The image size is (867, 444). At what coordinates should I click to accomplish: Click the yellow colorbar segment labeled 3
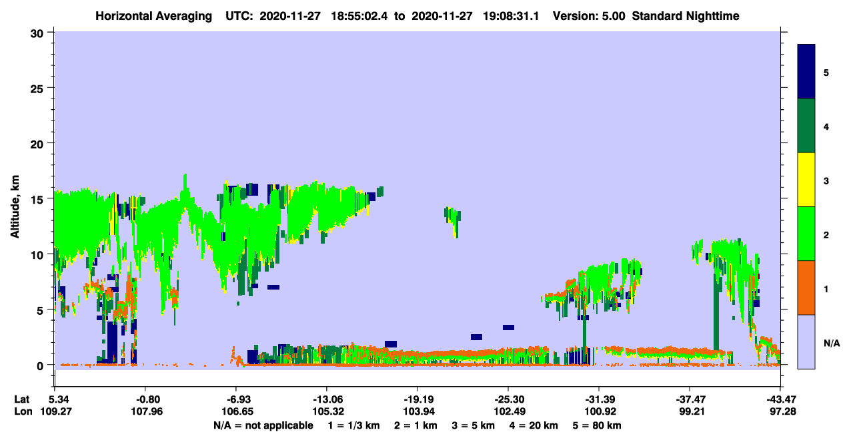[x=806, y=180]
